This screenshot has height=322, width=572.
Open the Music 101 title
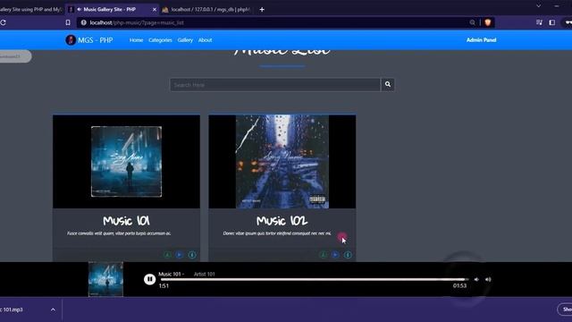[x=126, y=221]
